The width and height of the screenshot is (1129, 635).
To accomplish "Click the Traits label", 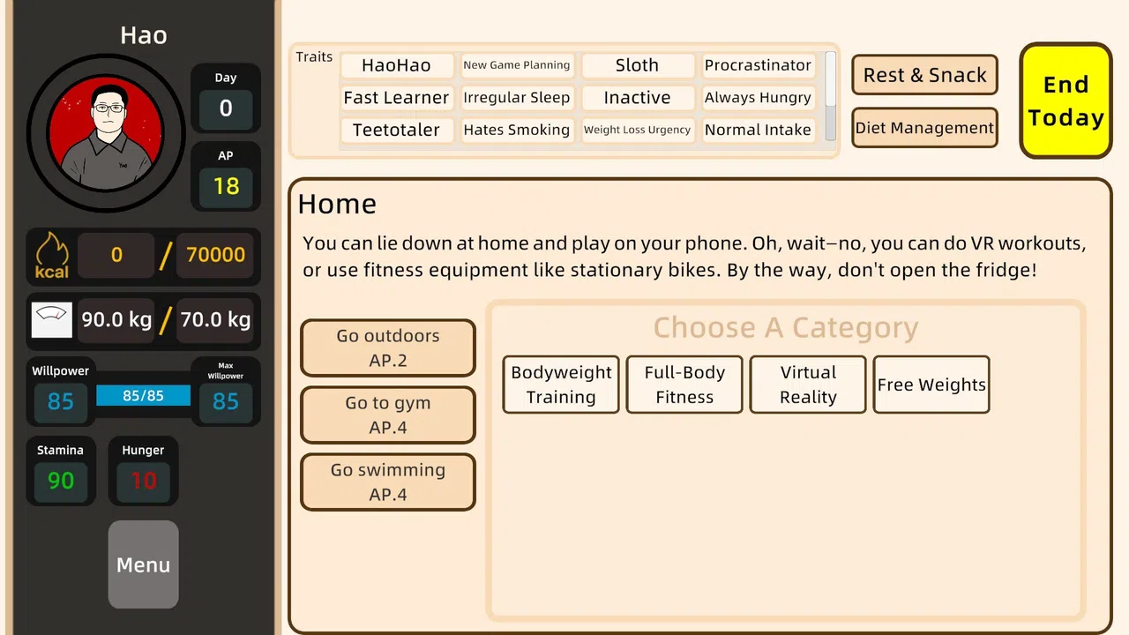I will (314, 57).
